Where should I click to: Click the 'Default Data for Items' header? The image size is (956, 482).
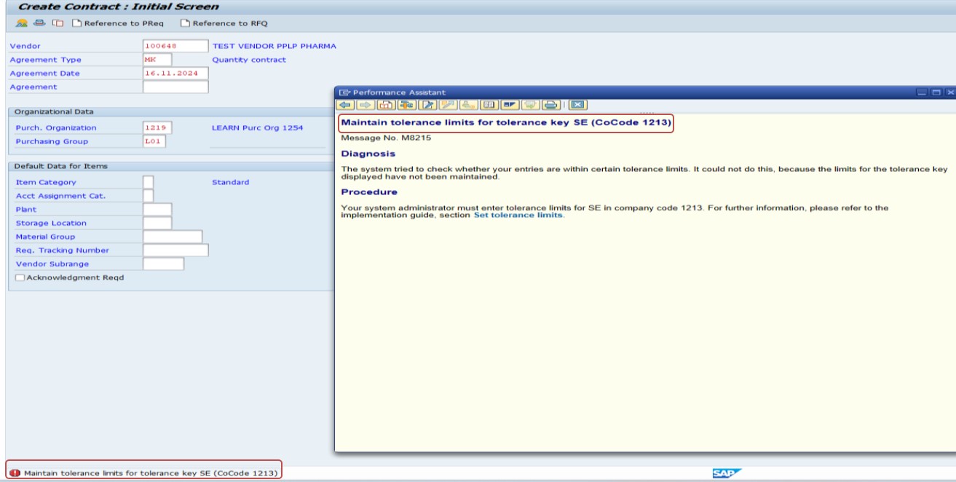tap(60, 166)
